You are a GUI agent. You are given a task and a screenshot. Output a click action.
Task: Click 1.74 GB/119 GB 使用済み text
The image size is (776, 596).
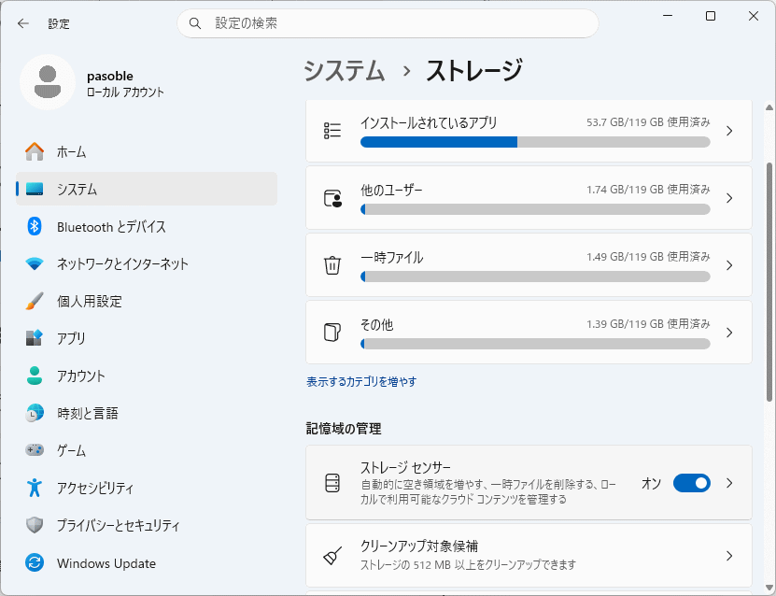[x=648, y=190]
